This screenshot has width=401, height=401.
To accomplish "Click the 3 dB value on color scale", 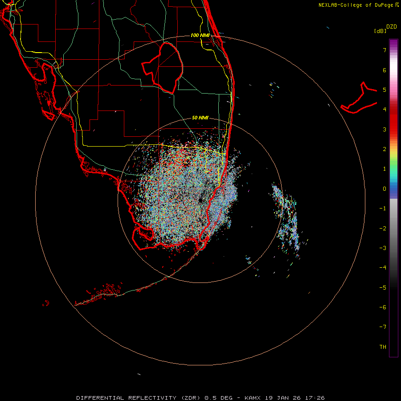I will pos(385,129).
